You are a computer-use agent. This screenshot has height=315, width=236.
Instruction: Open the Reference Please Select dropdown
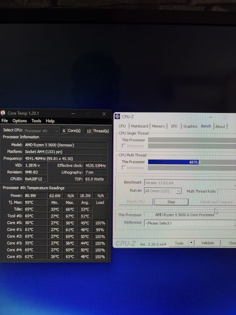pos(190,223)
